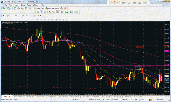Screen dimensions: 171x102
Task: Select the crosshair tool
Action: click(8, 16)
